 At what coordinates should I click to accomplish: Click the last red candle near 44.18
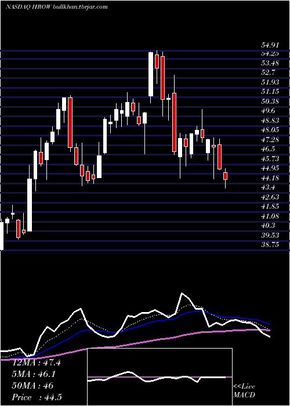tap(225, 176)
